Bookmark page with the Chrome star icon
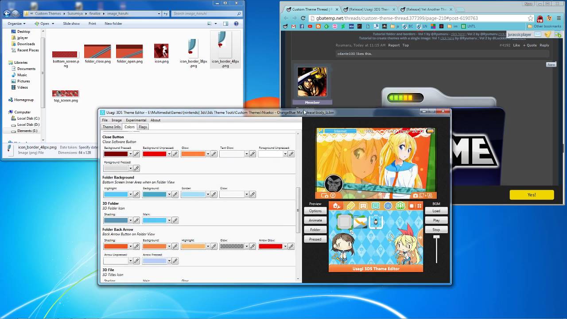This screenshot has width=567, height=319. (531, 18)
